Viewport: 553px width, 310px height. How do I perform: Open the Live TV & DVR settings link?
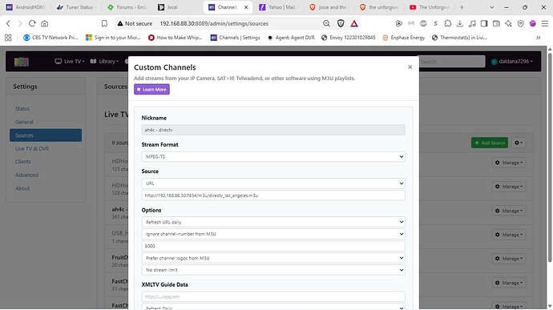tap(32, 149)
